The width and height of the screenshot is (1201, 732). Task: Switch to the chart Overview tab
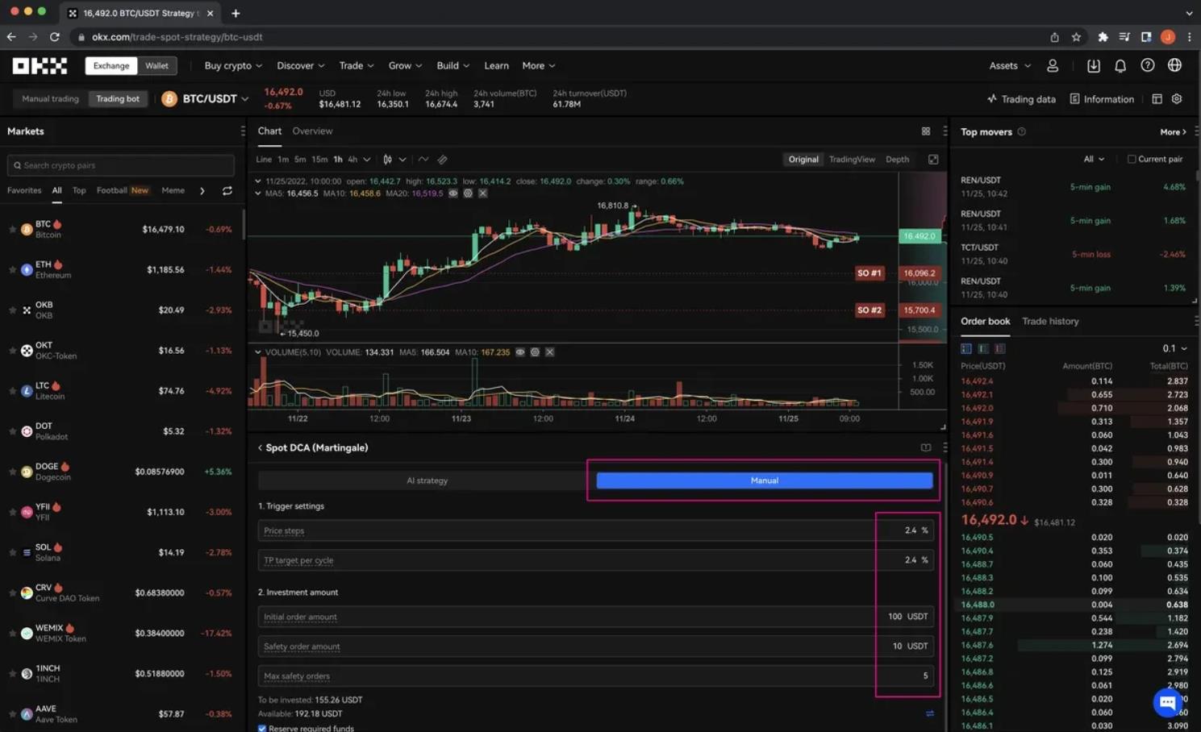312,131
